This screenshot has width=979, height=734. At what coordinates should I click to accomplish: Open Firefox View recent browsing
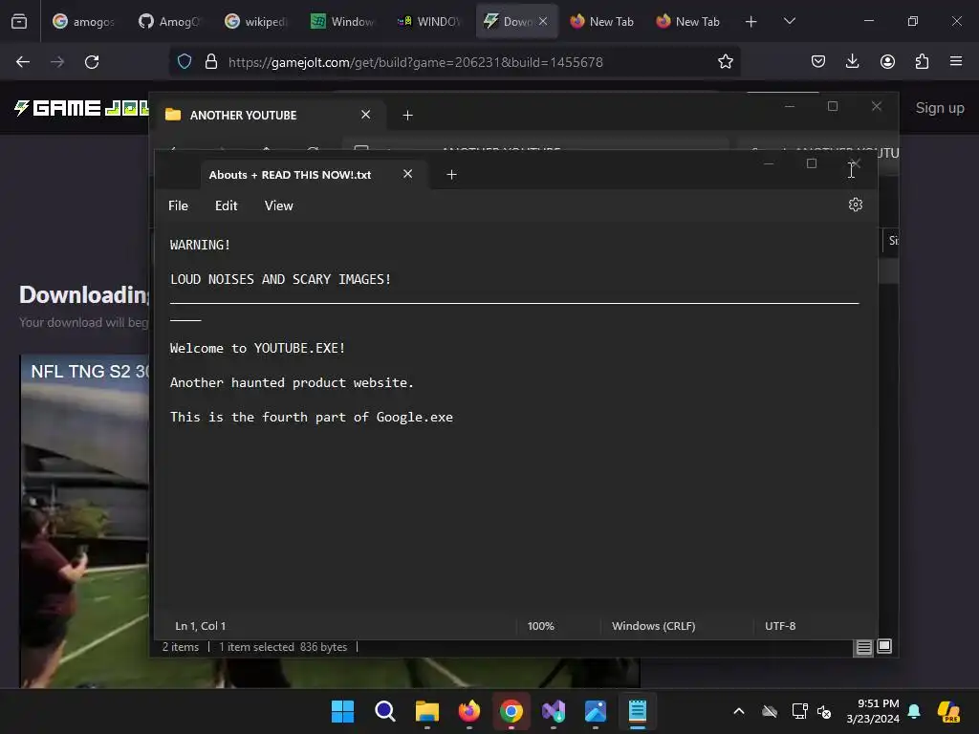(19, 21)
